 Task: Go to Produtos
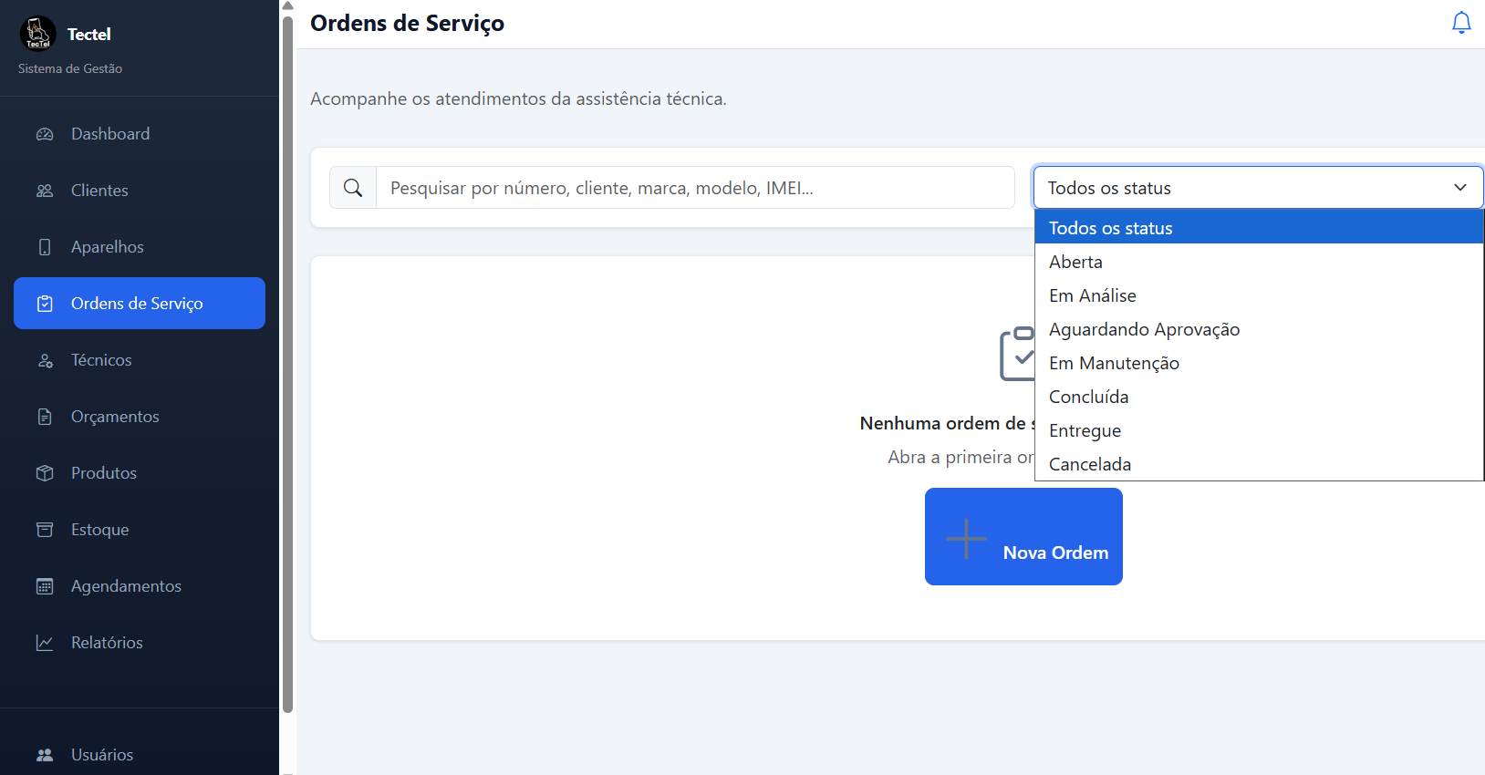(140, 473)
